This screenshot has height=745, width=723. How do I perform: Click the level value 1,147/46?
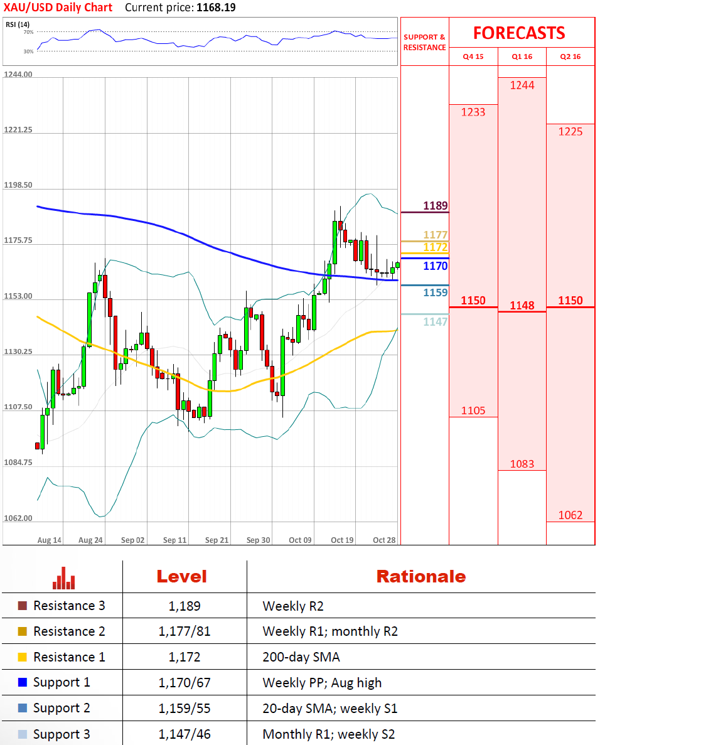tap(185, 734)
